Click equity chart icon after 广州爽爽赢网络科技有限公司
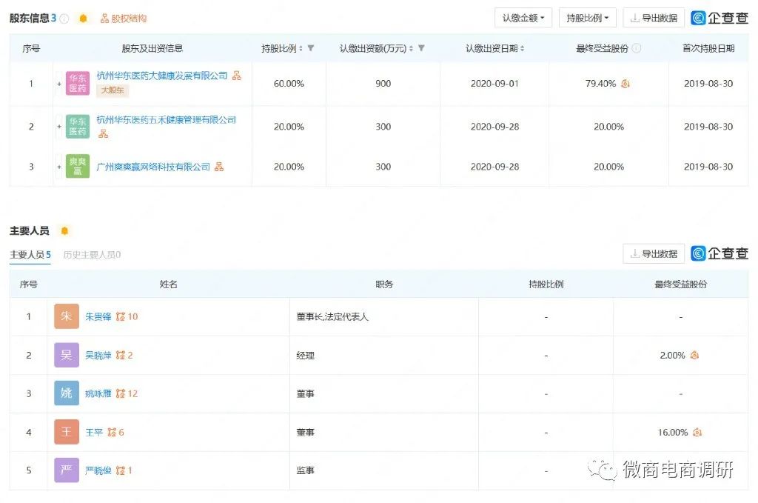This screenshot has height=503, width=758. (219, 167)
